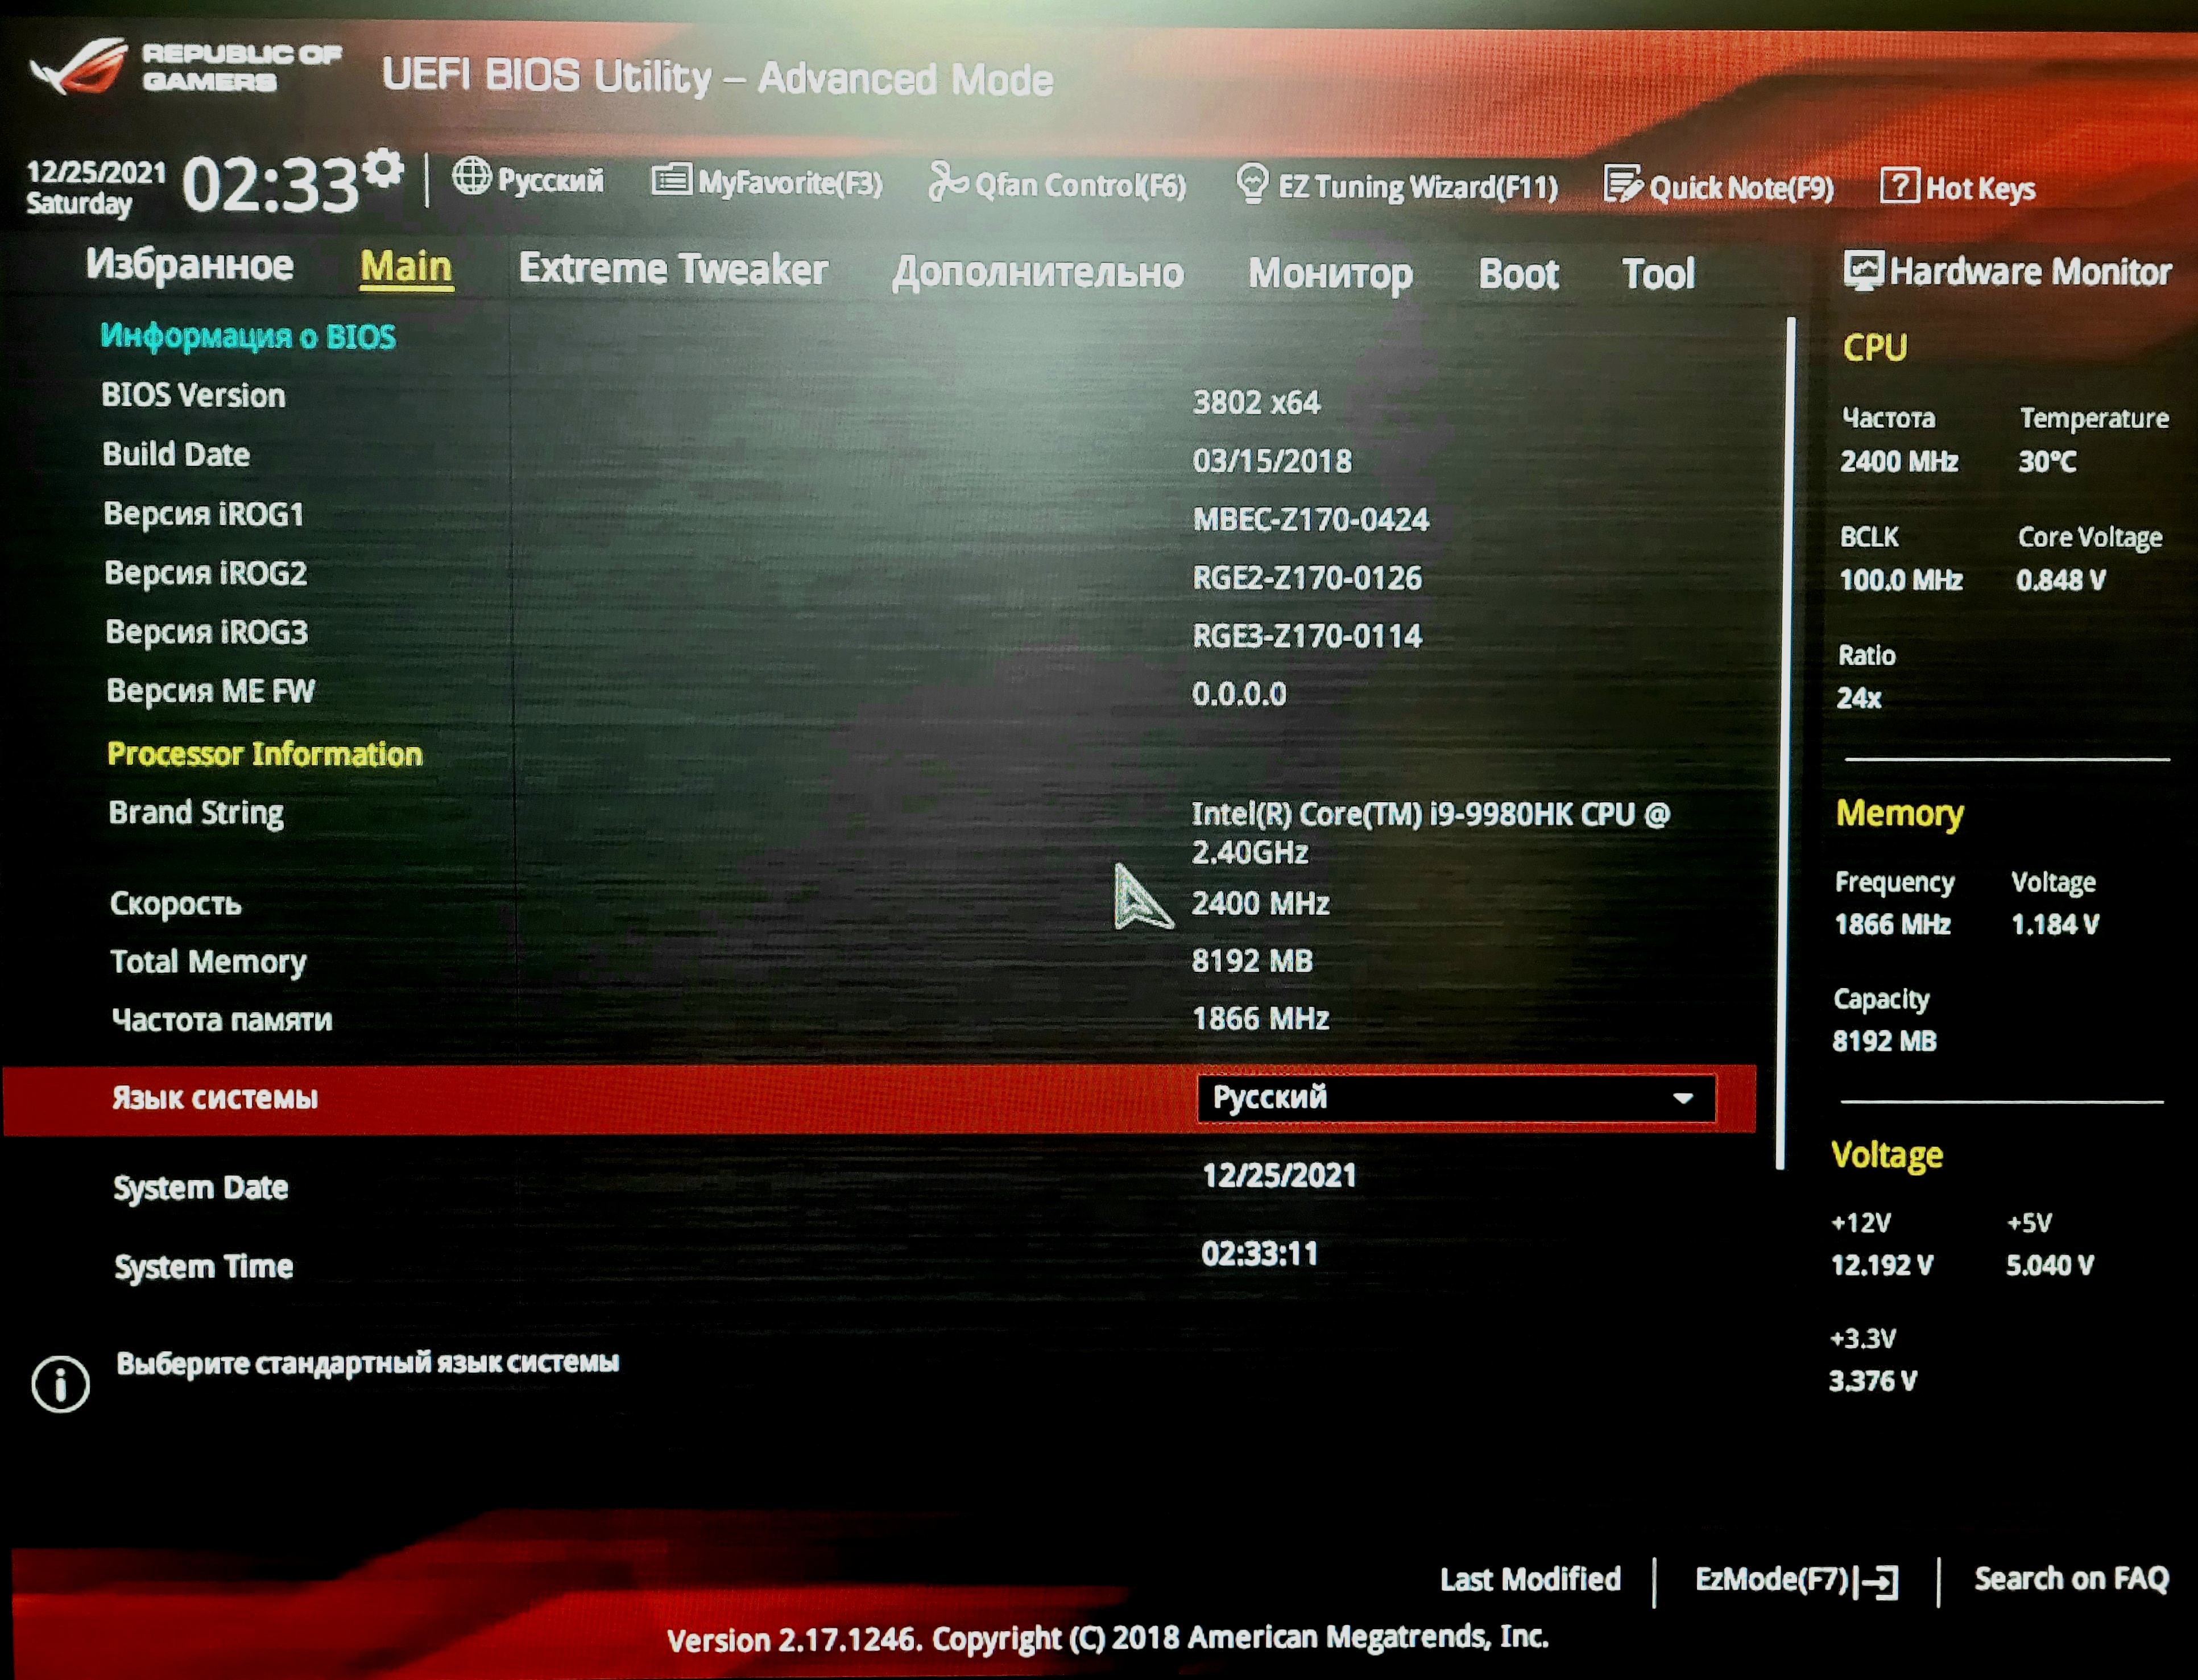The width and height of the screenshot is (2198, 1680).
Task: Click the info circle icon
Action: click(x=60, y=1384)
